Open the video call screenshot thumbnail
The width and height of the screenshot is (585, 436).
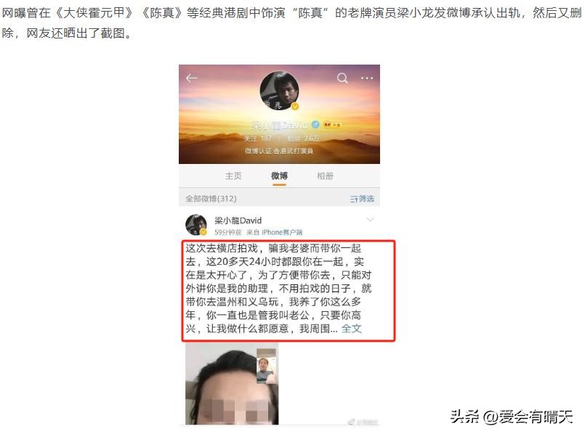pos(232,384)
